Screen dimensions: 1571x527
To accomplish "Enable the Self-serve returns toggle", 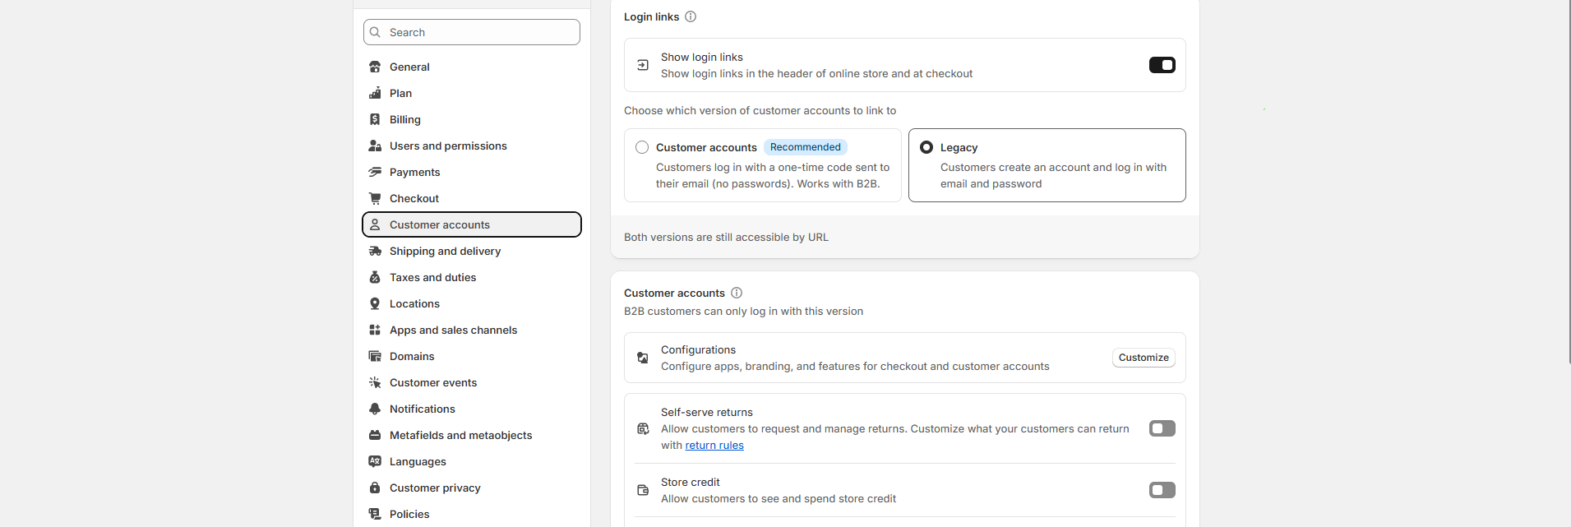I will click(x=1162, y=428).
